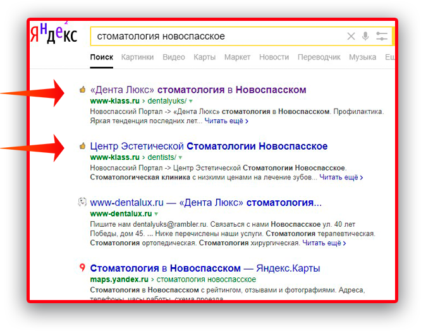The image size is (421, 331).
Task: Open «Дента Люкс» стоматология в Новоспасском result
Action: coord(198,90)
